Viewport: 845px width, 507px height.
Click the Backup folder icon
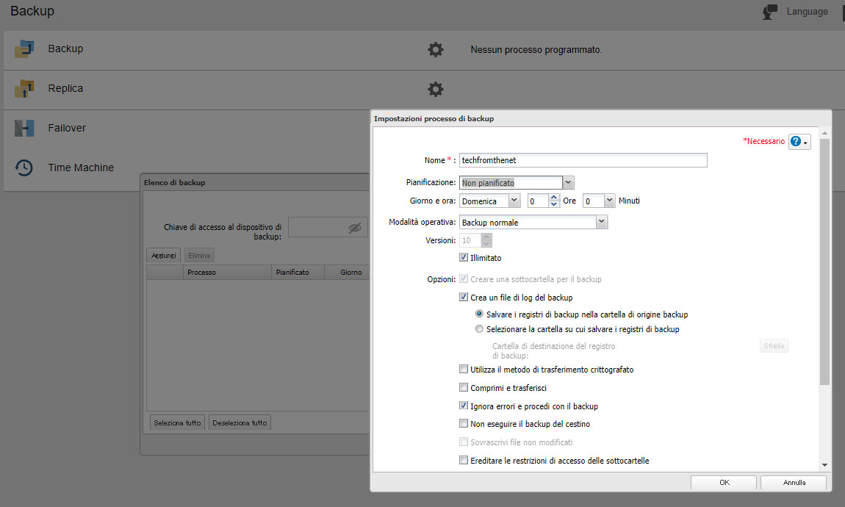24,49
